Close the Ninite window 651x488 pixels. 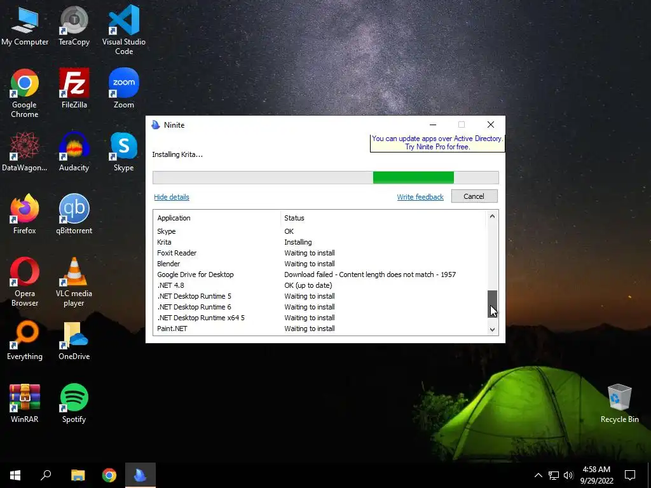point(491,125)
